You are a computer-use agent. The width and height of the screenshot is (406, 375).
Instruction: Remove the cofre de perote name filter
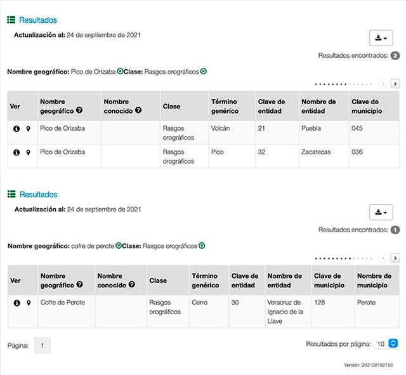coord(119,246)
